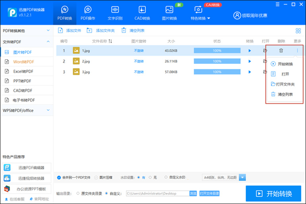Open the 文字识别 tab
Image resolution: width=306 pixels, height=204 pixels.
tap(115, 13)
